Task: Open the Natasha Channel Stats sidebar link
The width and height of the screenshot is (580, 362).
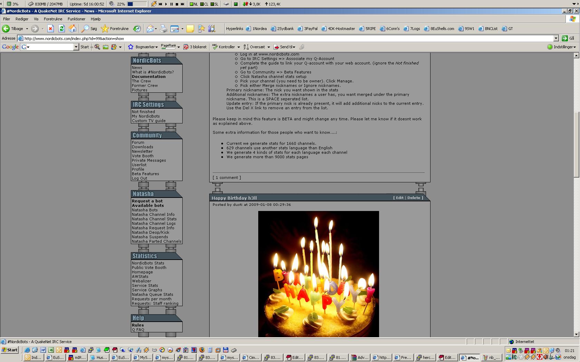Action: 154,219
